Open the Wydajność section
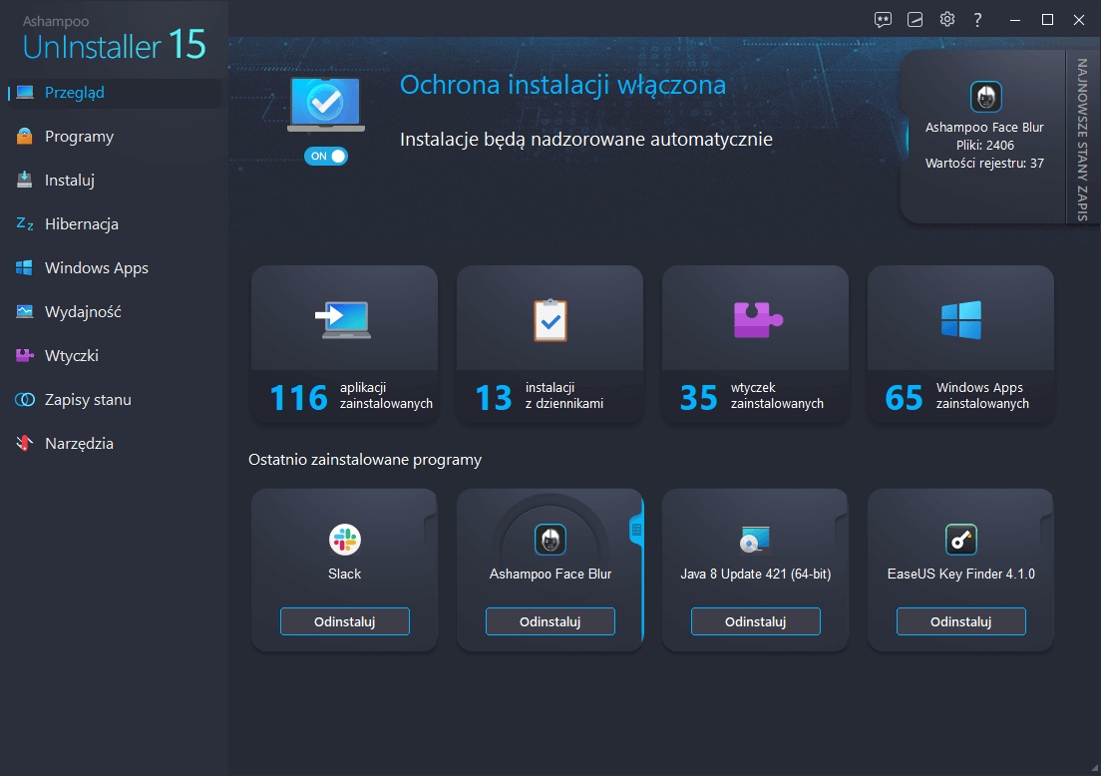The width and height of the screenshot is (1101, 776). [x=113, y=311]
